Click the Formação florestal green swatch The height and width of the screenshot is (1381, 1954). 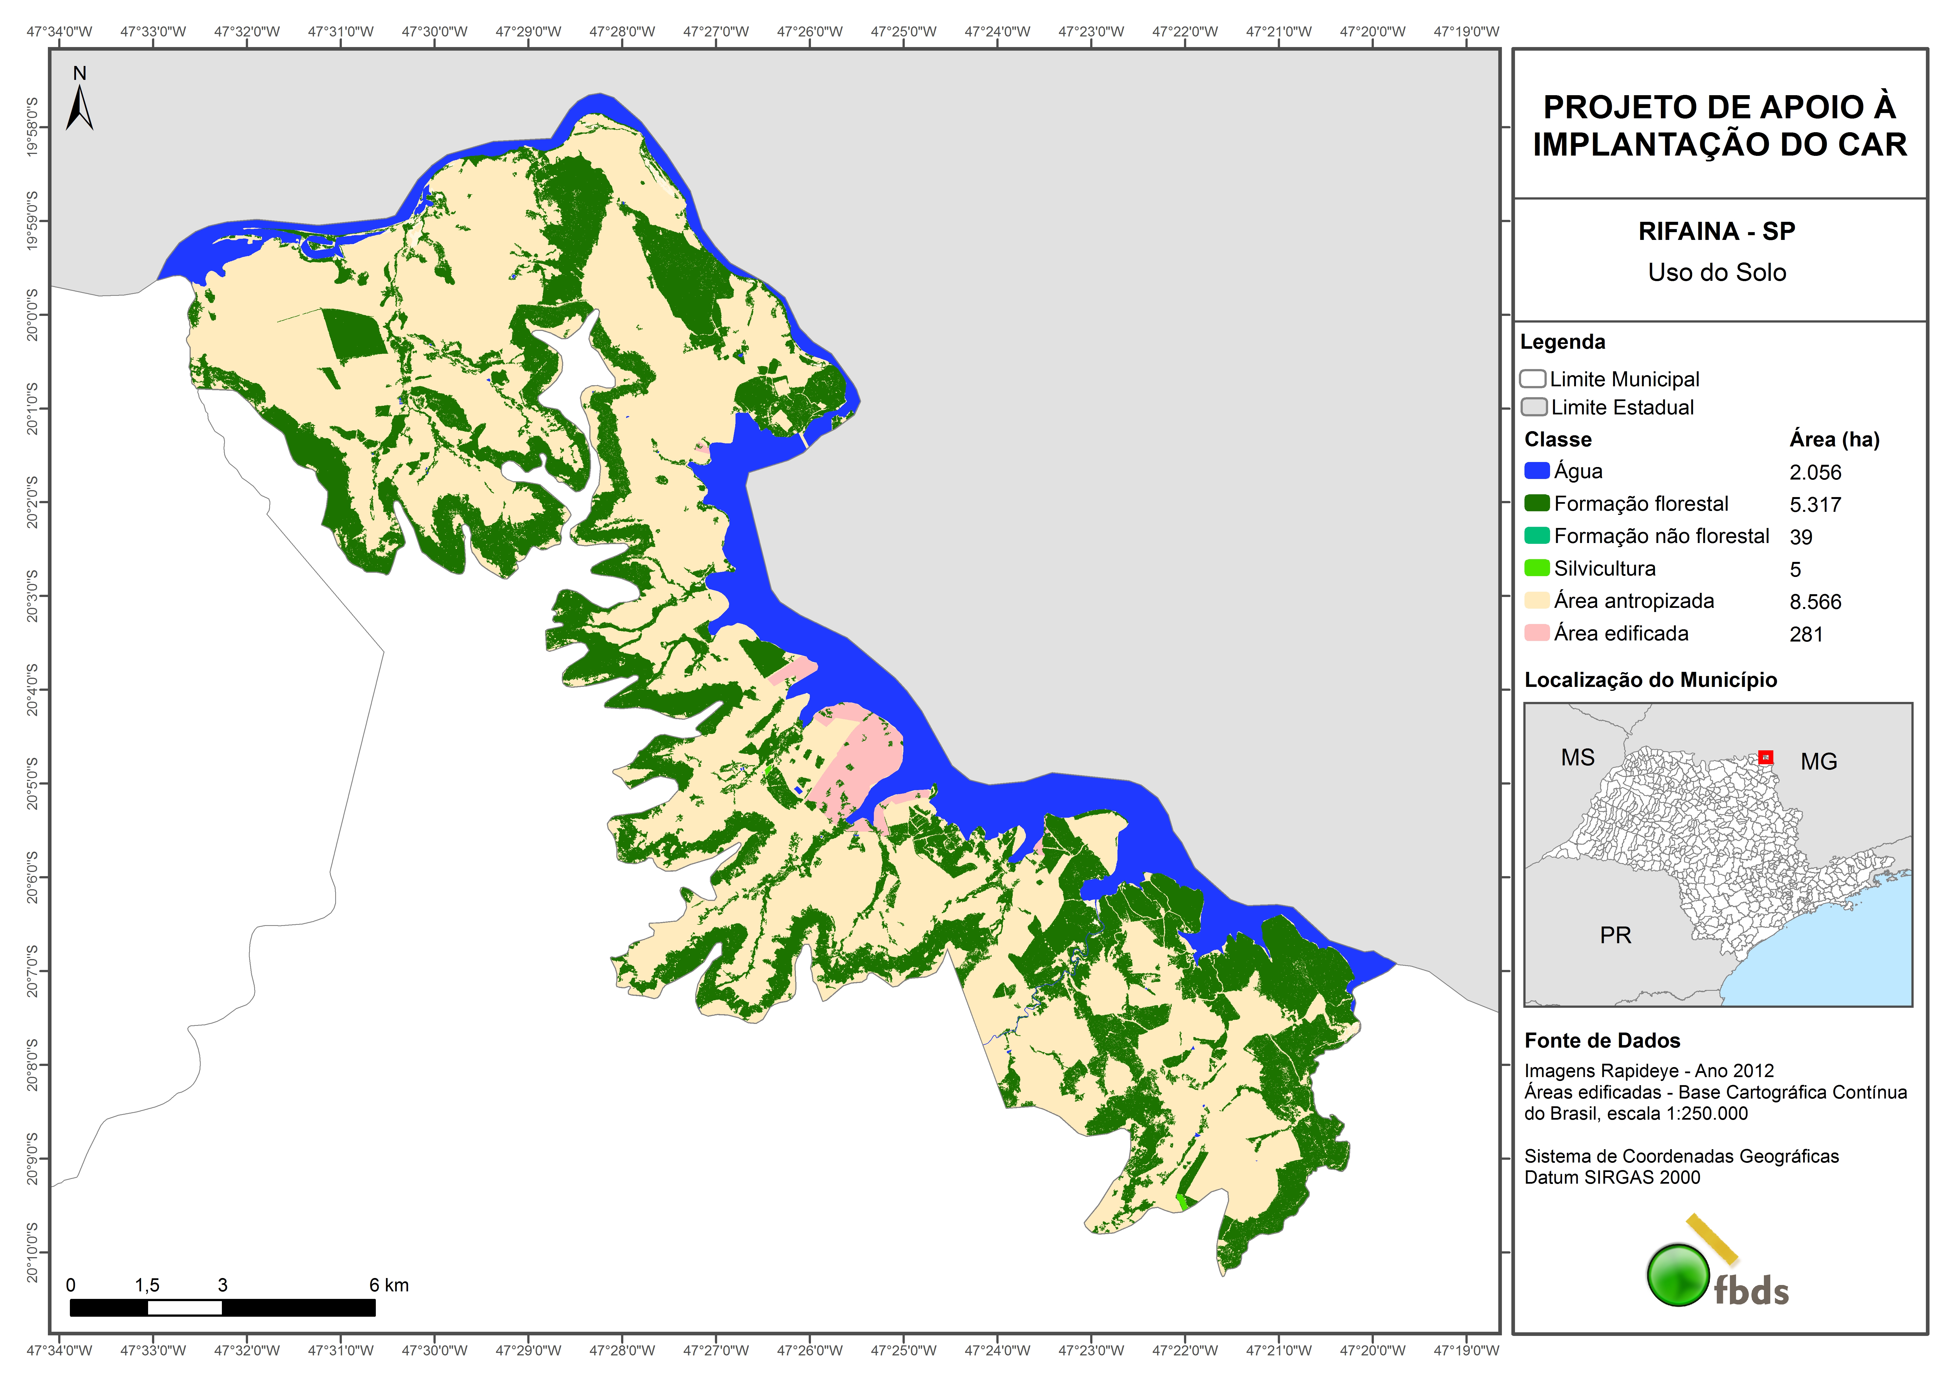[1537, 503]
